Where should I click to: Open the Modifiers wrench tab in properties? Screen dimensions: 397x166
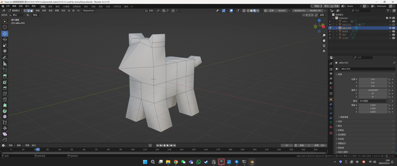coord(331,104)
